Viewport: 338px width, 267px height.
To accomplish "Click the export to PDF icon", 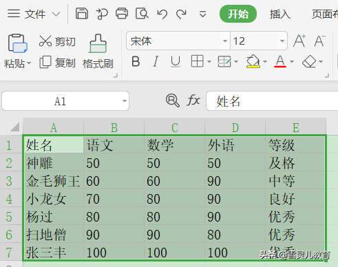I will 102,14.
